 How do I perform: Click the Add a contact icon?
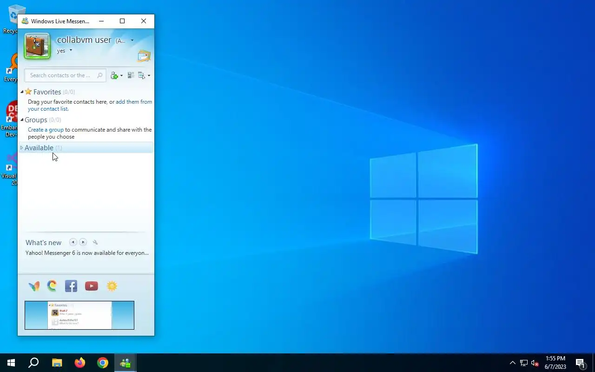(114, 75)
